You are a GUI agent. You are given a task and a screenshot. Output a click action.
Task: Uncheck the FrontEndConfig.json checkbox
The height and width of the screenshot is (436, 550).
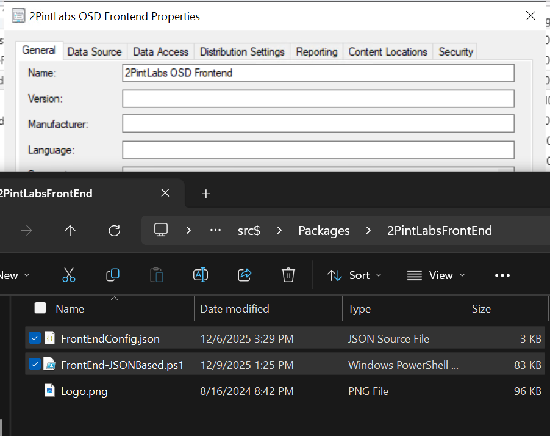point(35,338)
